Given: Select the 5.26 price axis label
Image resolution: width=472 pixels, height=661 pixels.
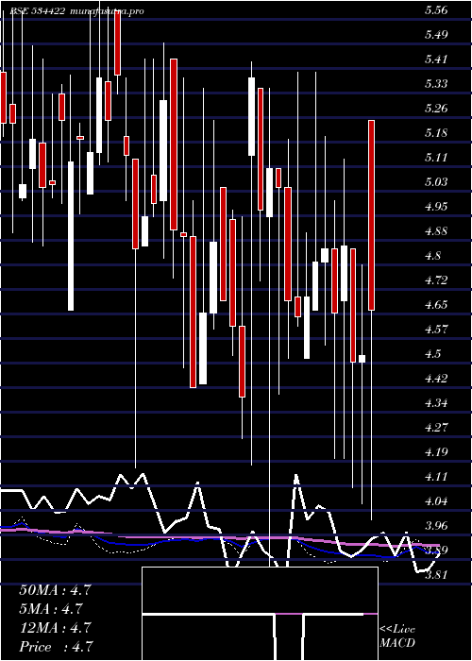Looking at the screenshot, I should point(436,109).
